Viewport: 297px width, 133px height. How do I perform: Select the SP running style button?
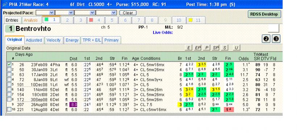pos(216,48)
